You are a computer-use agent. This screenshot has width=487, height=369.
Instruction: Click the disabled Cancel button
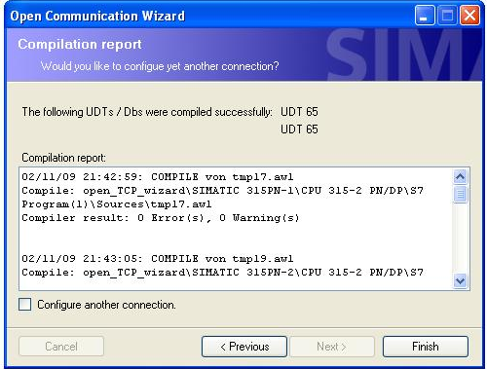pyautogui.click(x=61, y=347)
